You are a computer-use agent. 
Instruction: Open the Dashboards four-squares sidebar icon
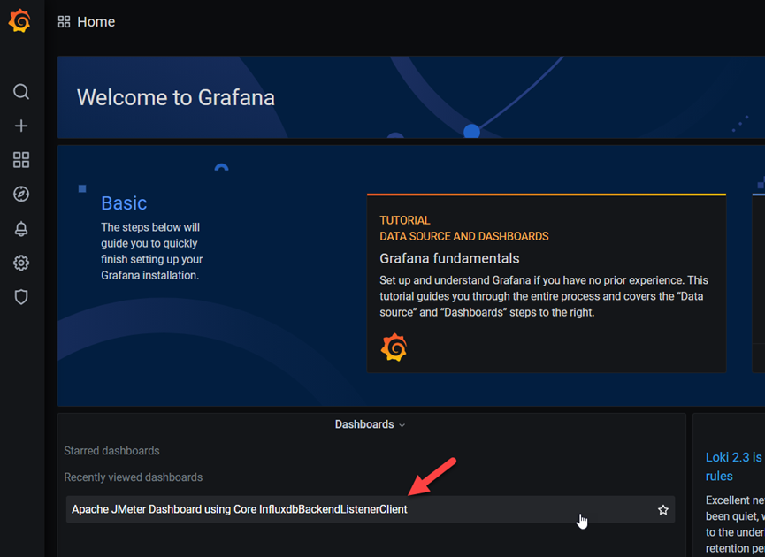click(21, 159)
